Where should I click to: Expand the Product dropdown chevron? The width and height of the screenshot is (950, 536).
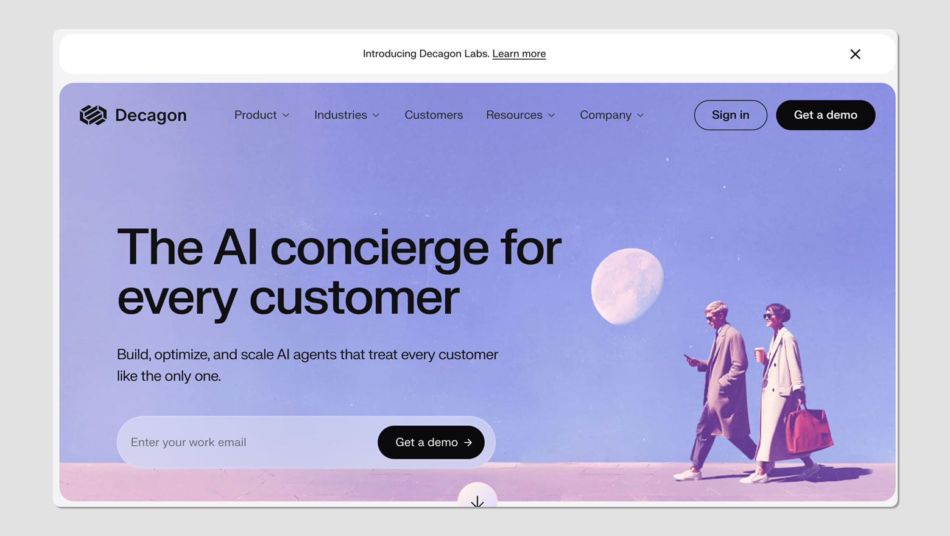tap(286, 115)
